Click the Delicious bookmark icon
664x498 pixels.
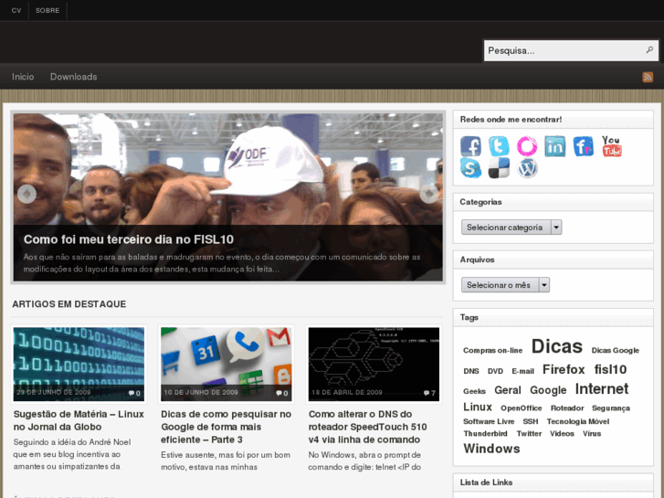coord(499,168)
